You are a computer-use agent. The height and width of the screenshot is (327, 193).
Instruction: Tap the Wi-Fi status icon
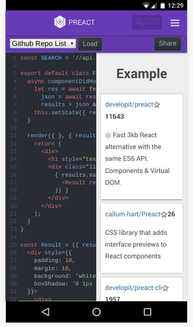pos(146,5)
